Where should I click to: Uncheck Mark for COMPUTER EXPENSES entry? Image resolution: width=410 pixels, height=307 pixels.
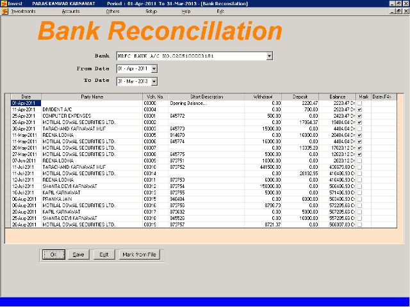(359, 116)
